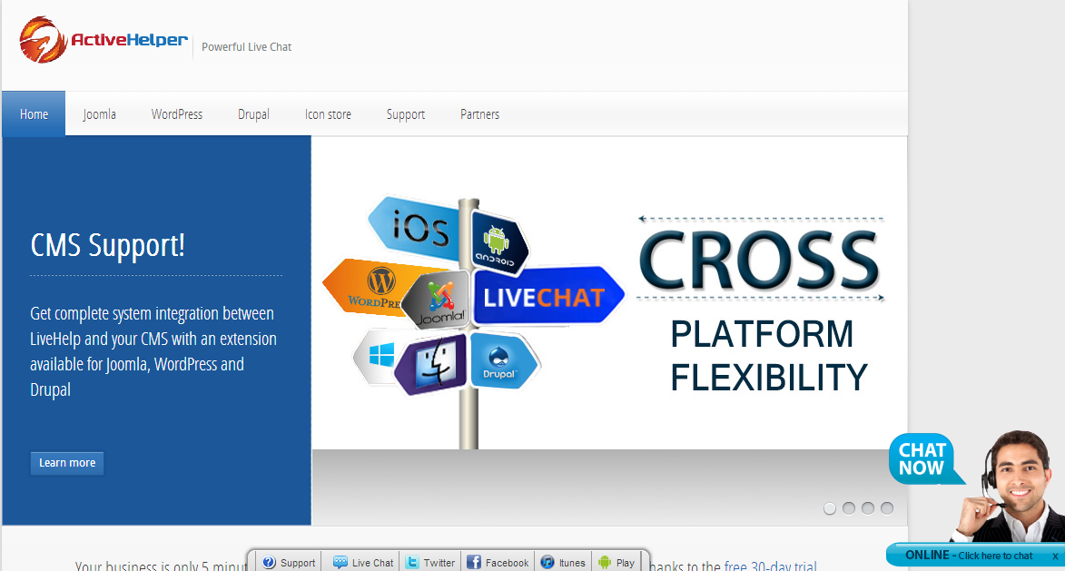
Task: Close the chat widget with X
Action: (x=1055, y=556)
